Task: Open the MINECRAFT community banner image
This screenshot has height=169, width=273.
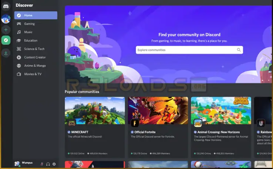Action: coord(95,110)
